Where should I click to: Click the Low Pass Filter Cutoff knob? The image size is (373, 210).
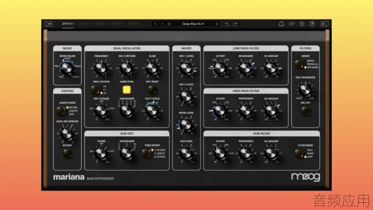point(220,69)
